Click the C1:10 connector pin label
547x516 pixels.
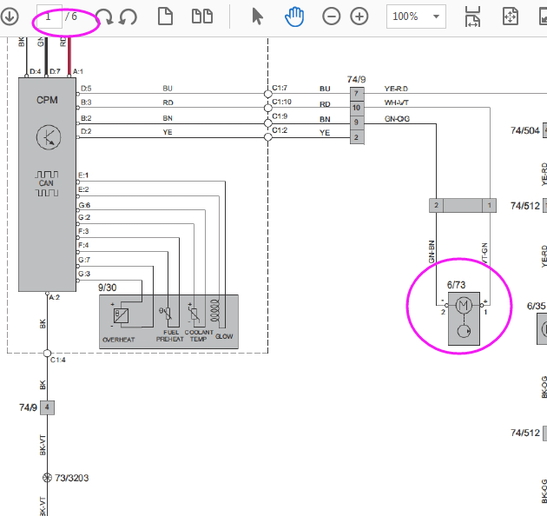point(282,102)
